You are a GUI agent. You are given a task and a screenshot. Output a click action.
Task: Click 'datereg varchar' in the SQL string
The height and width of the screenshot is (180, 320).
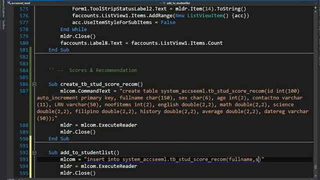pos(286,111)
